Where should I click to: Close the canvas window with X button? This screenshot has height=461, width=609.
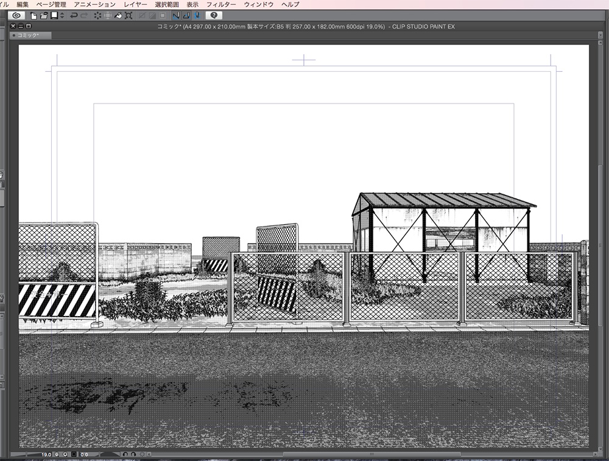pos(13,26)
